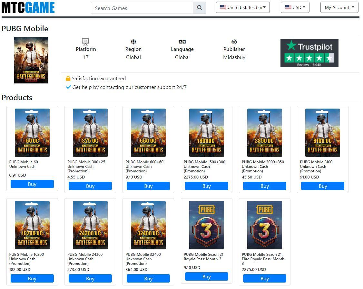363x289 pixels.
Task: Buy the 300+25 Unknown Cash pack
Action: click(90, 186)
